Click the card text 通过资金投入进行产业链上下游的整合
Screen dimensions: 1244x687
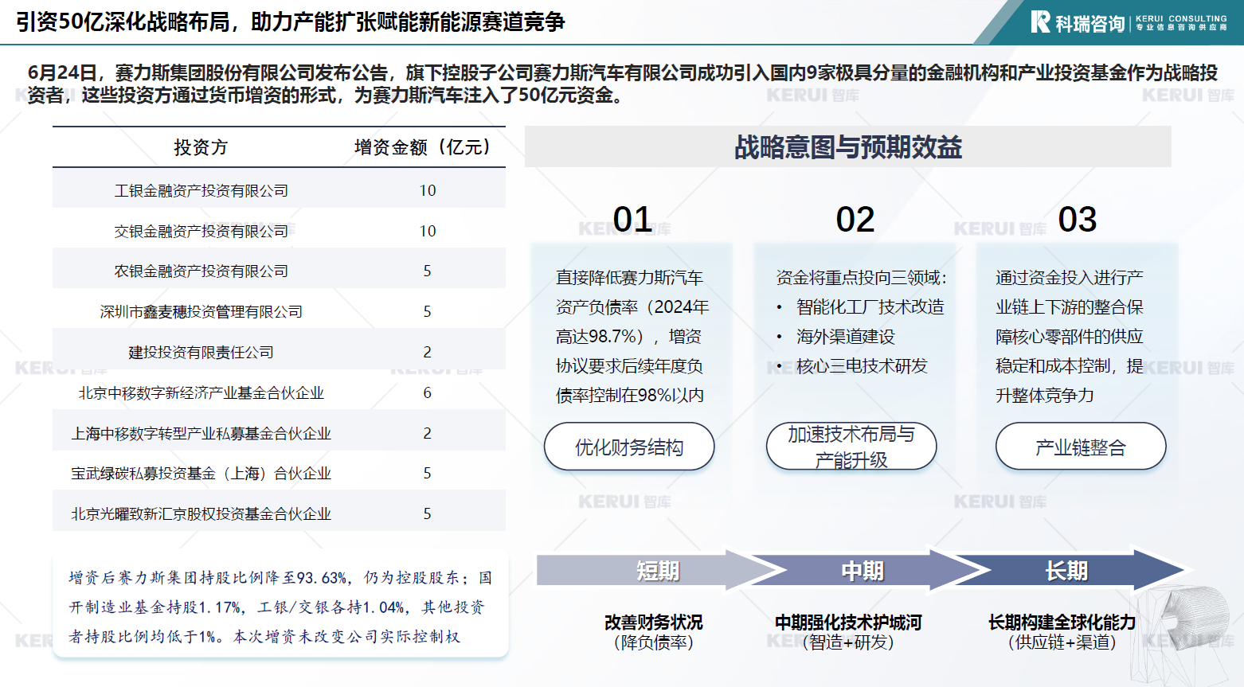(x=1070, y=336)
